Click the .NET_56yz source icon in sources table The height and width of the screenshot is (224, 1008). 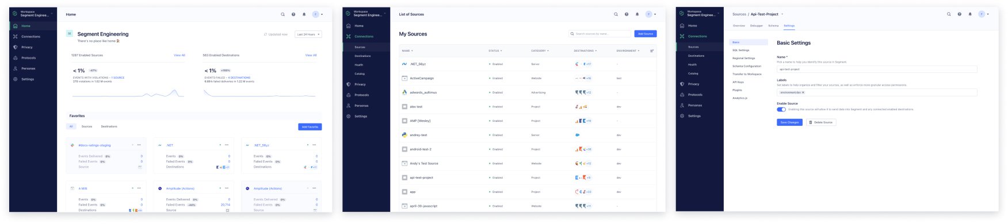(x=404, y=64)
